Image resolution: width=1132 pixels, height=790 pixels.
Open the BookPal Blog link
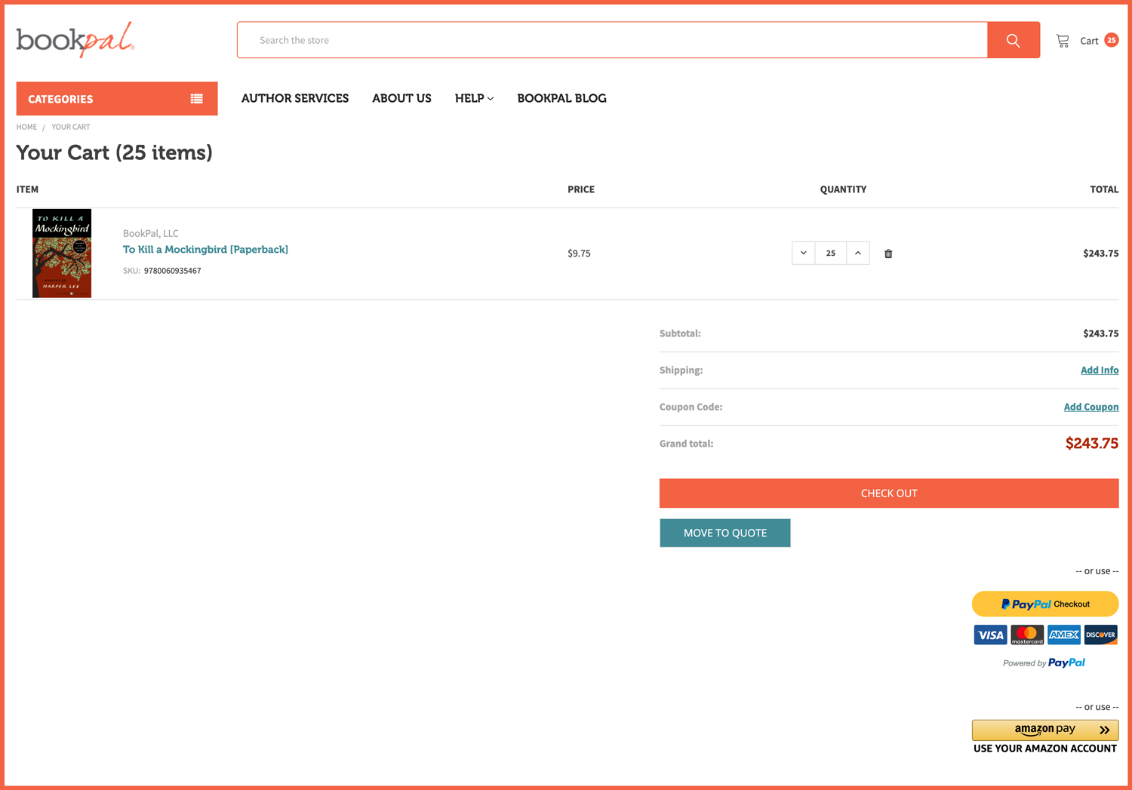pyautogui.click(x=561, y=98)
